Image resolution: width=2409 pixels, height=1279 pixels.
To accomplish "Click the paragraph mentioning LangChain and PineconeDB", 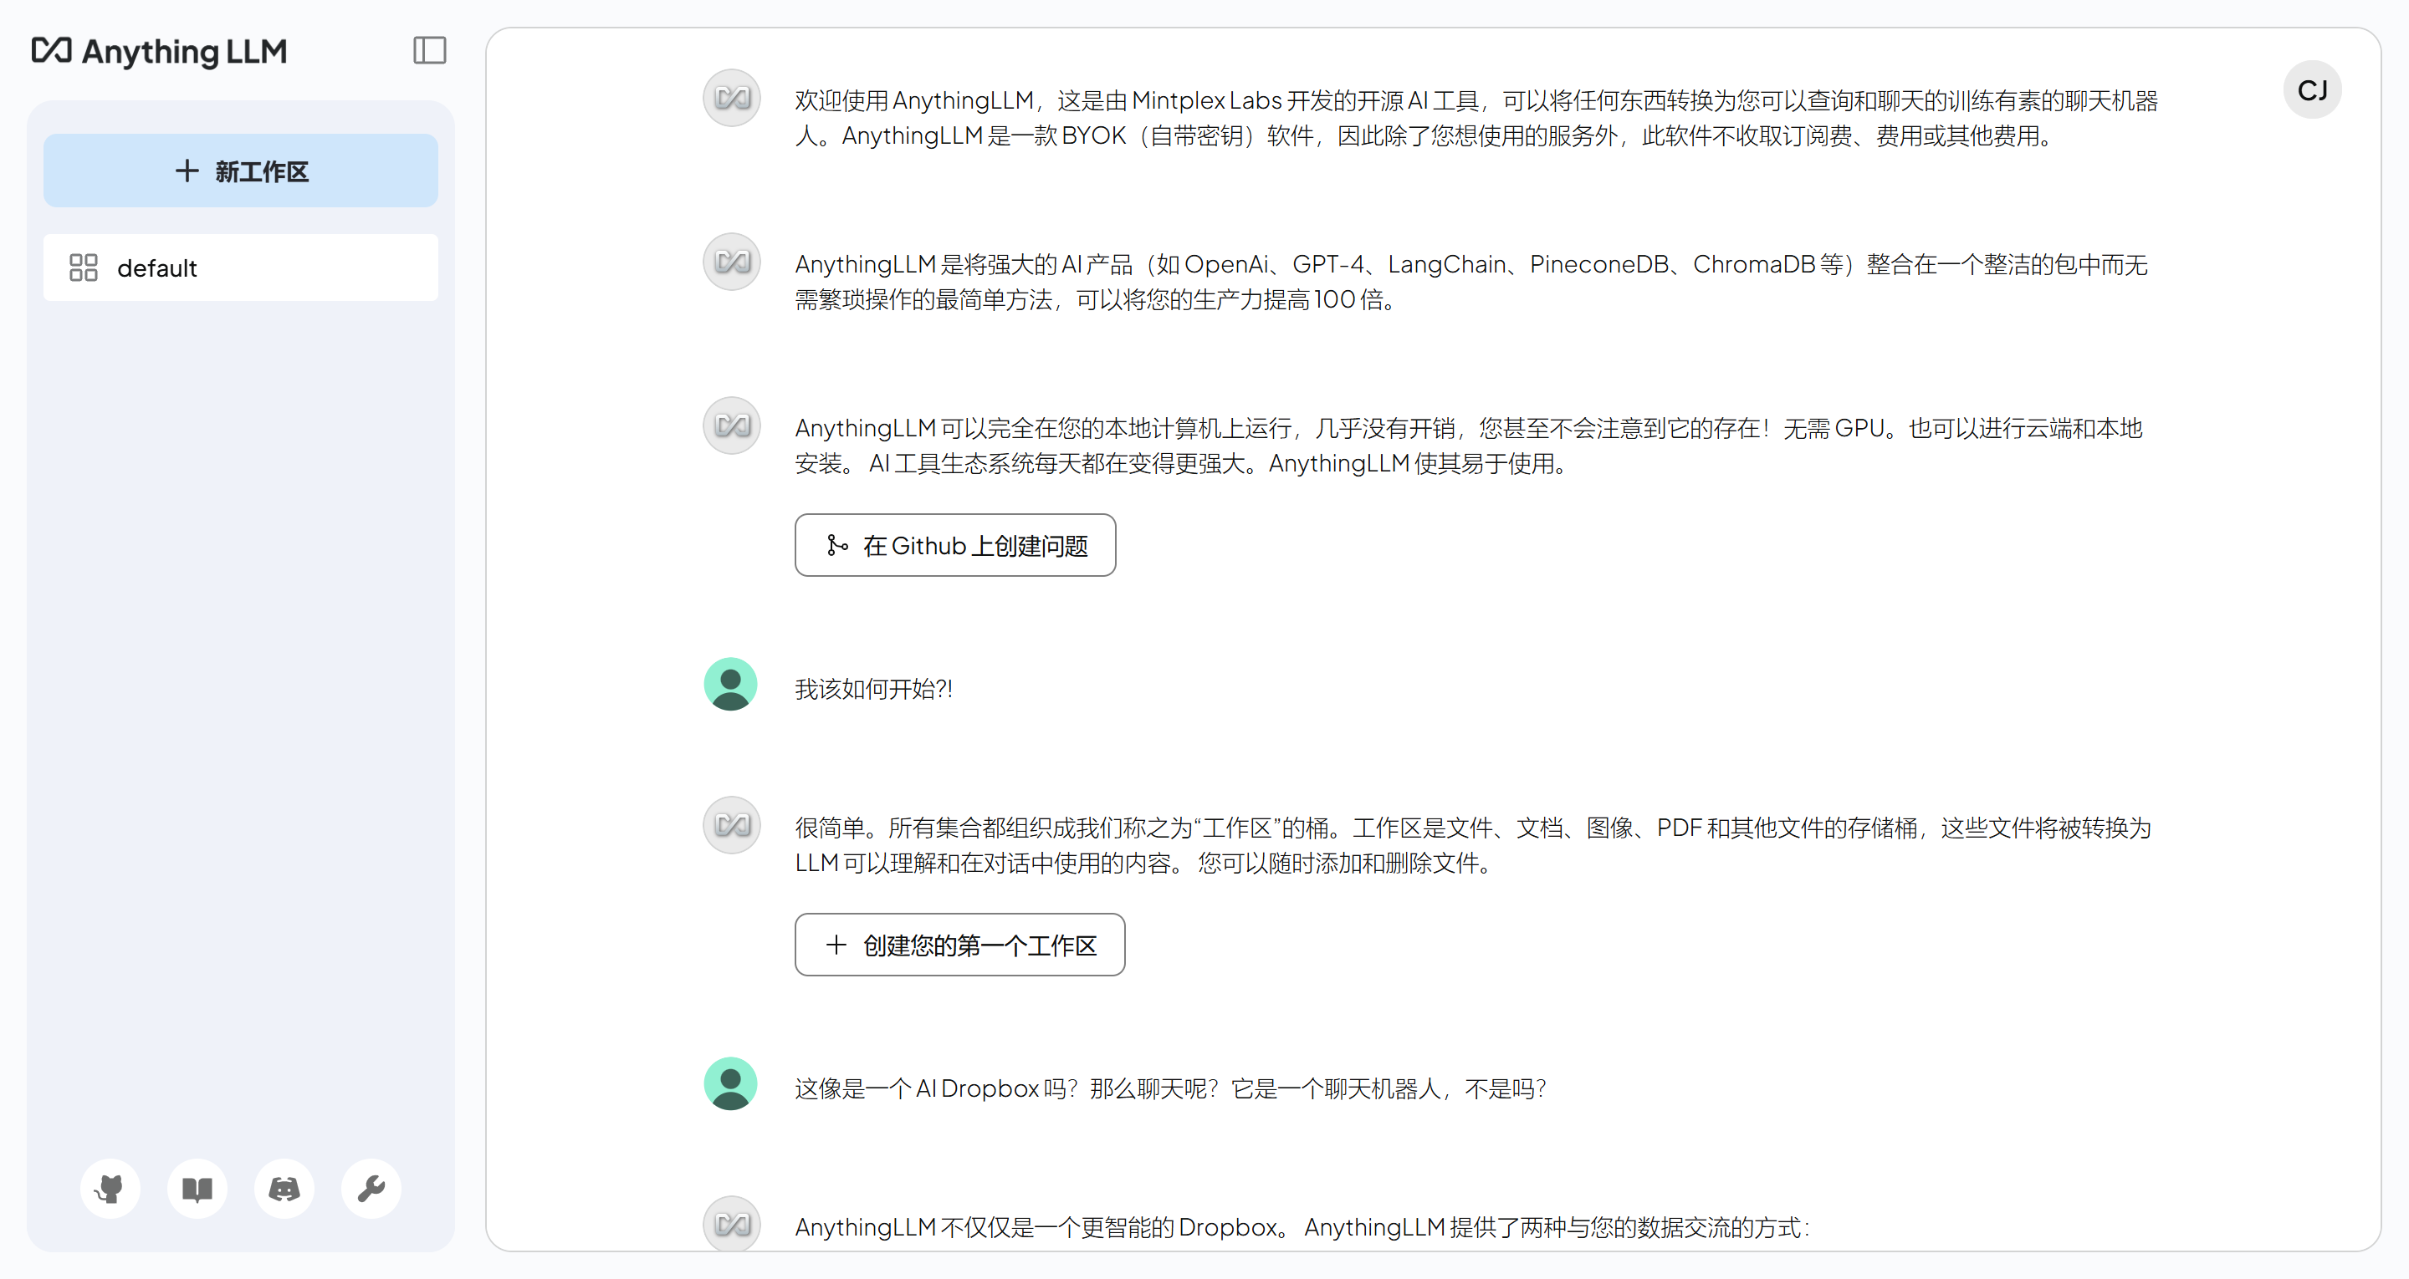I will click(1471, 282).
